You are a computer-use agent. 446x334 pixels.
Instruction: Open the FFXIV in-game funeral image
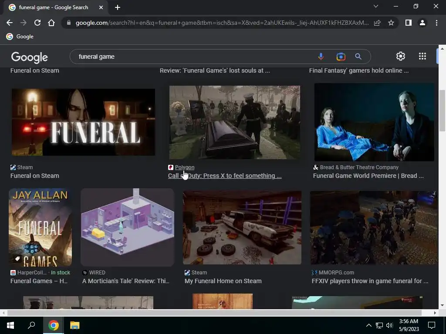[x=374, y=227]
